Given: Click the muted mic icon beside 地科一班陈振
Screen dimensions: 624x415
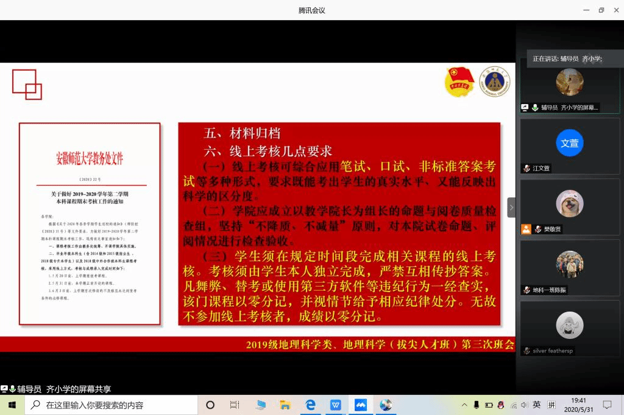Looking at the screenshot, I should (526, 290).
